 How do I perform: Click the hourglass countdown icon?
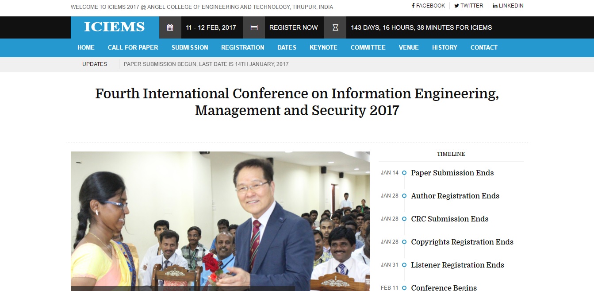(335, 27)
